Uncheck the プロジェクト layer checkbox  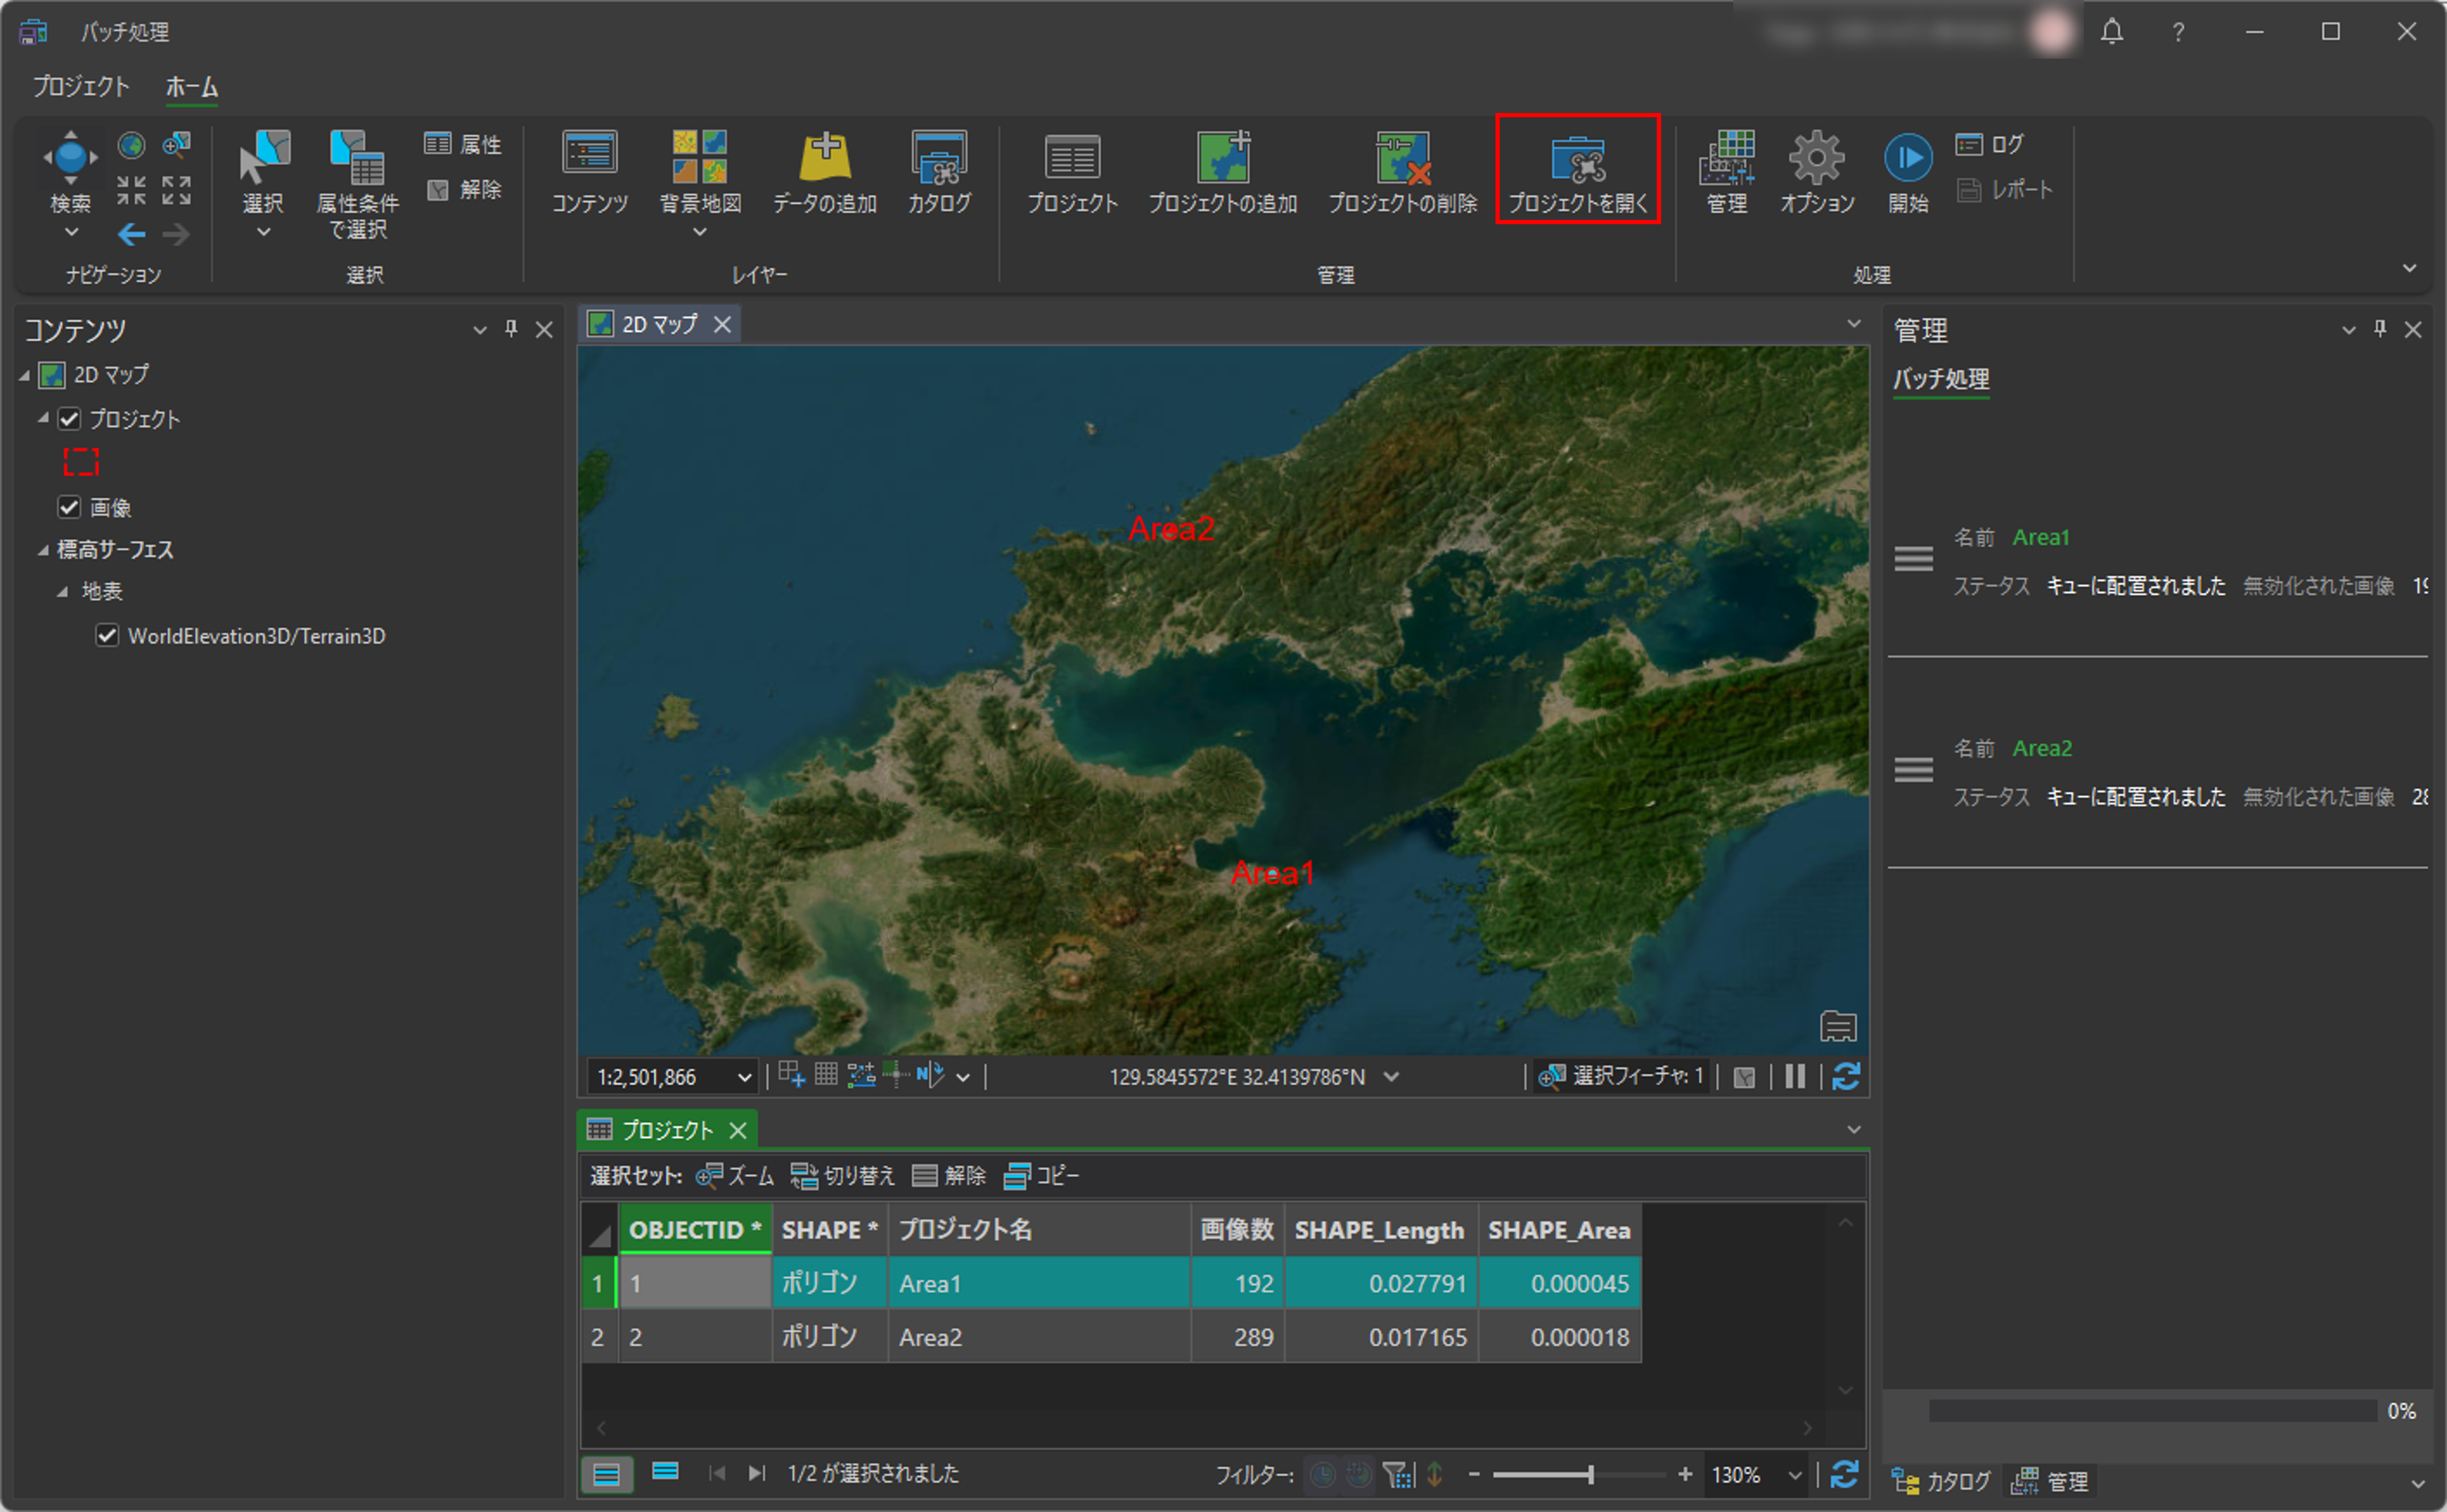[69, 419]
